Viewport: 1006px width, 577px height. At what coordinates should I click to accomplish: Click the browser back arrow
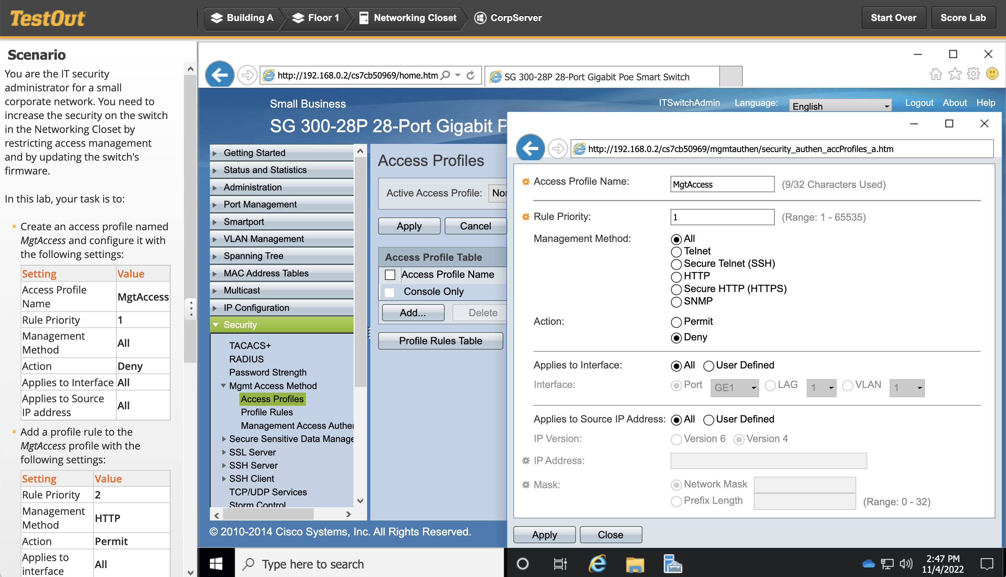tap(219, 75)
